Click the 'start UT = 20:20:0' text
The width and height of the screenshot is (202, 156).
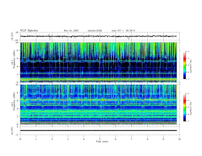pos(123,31)
